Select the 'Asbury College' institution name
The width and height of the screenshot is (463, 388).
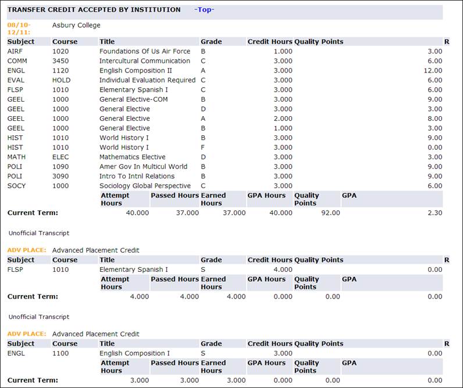(76, 26)
